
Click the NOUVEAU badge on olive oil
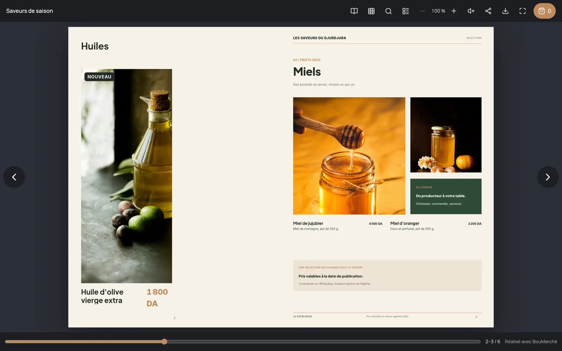99,77
